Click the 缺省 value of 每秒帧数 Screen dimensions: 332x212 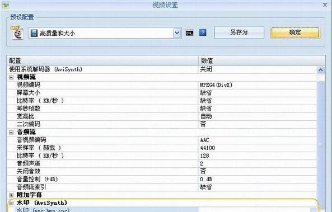pyautogui.click(x=206, y=109)
